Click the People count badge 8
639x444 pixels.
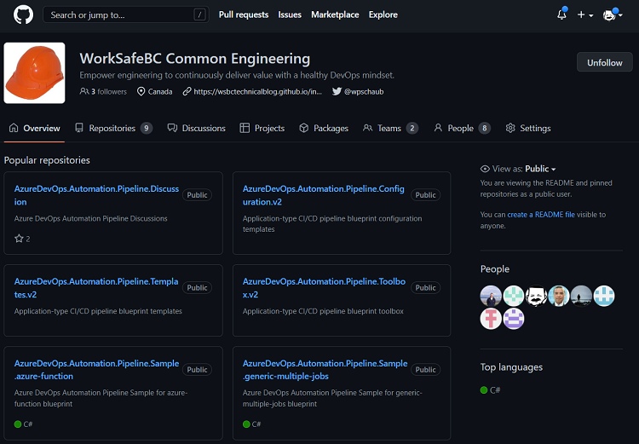484,128
